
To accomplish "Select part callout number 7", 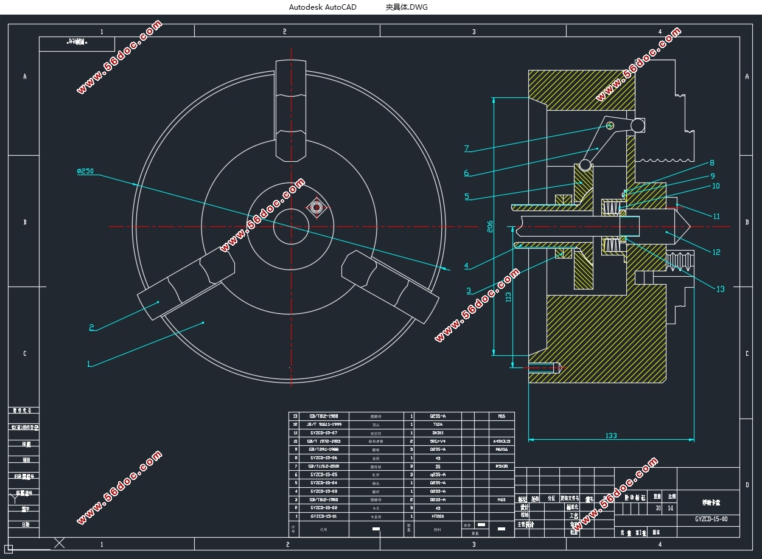I will pos(466,148).
